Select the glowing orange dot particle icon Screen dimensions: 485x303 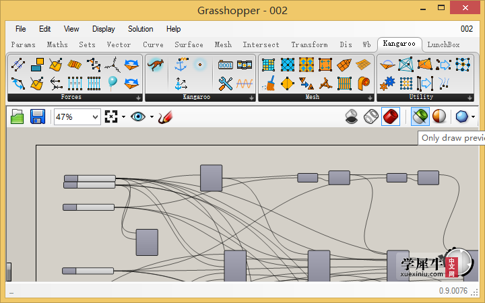pyautogui.click(x=200, y=65)
